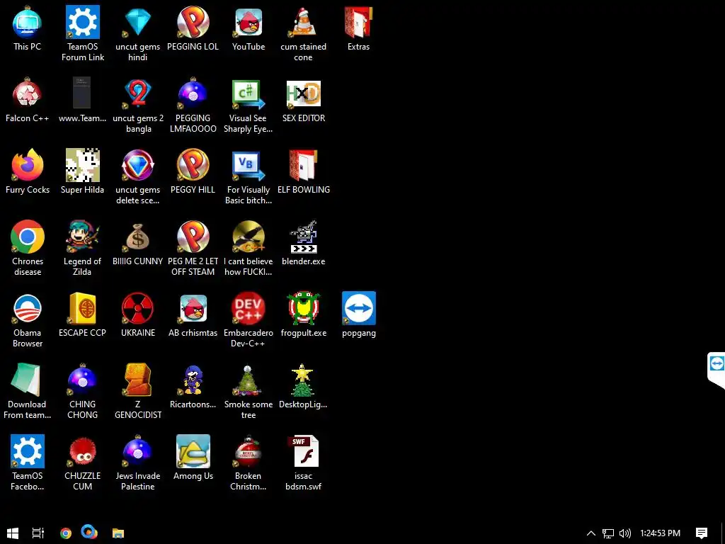Open the DesktopLig... Christmas tree star icon

[x=302, y=380]
